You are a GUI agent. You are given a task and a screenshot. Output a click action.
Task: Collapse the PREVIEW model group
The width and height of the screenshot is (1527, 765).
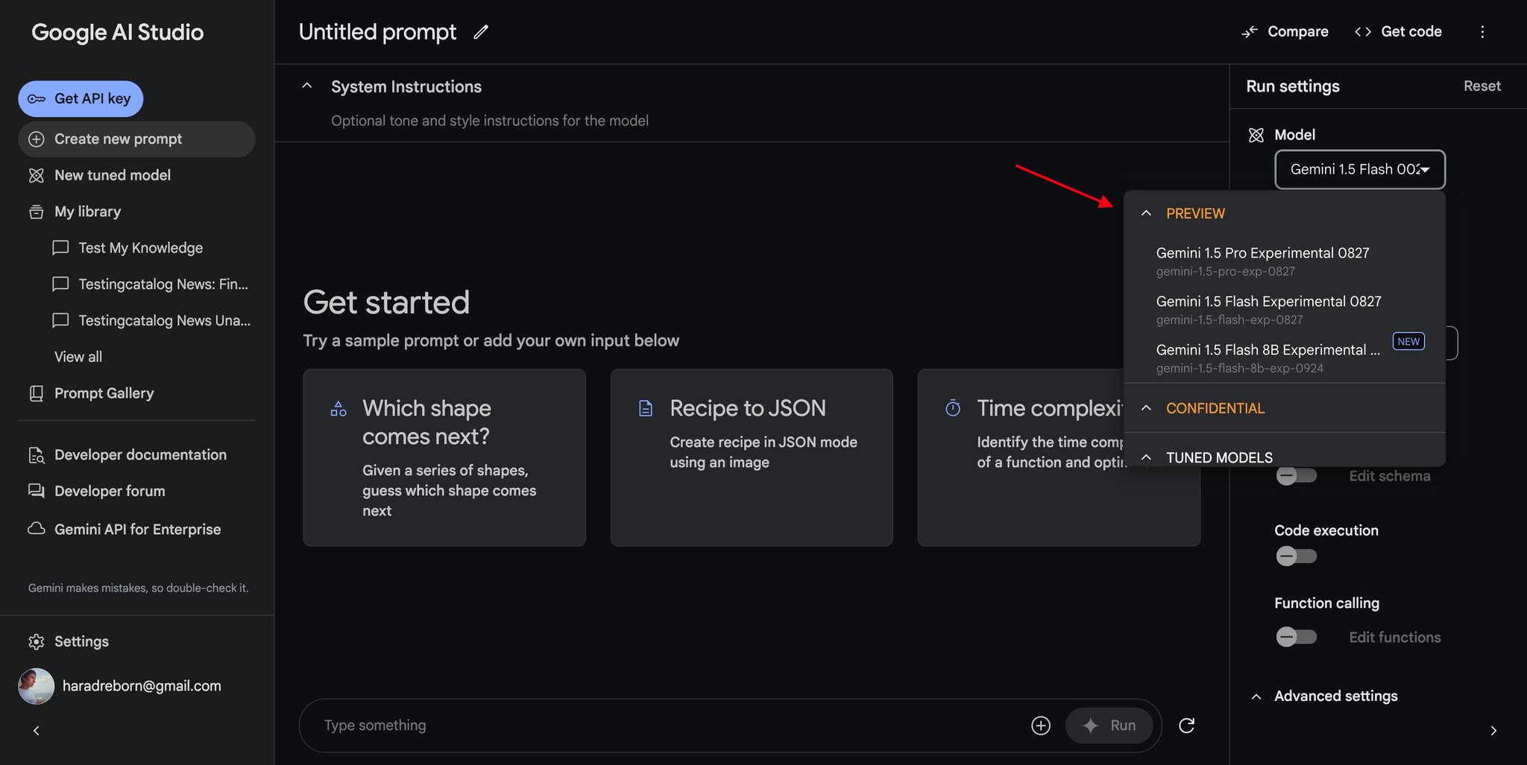(1146, 214)
